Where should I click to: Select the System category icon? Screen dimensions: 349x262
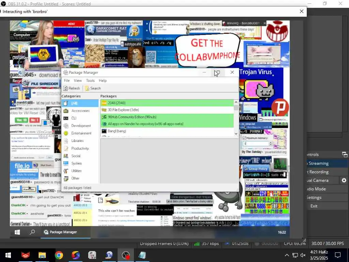coord(66,163)
